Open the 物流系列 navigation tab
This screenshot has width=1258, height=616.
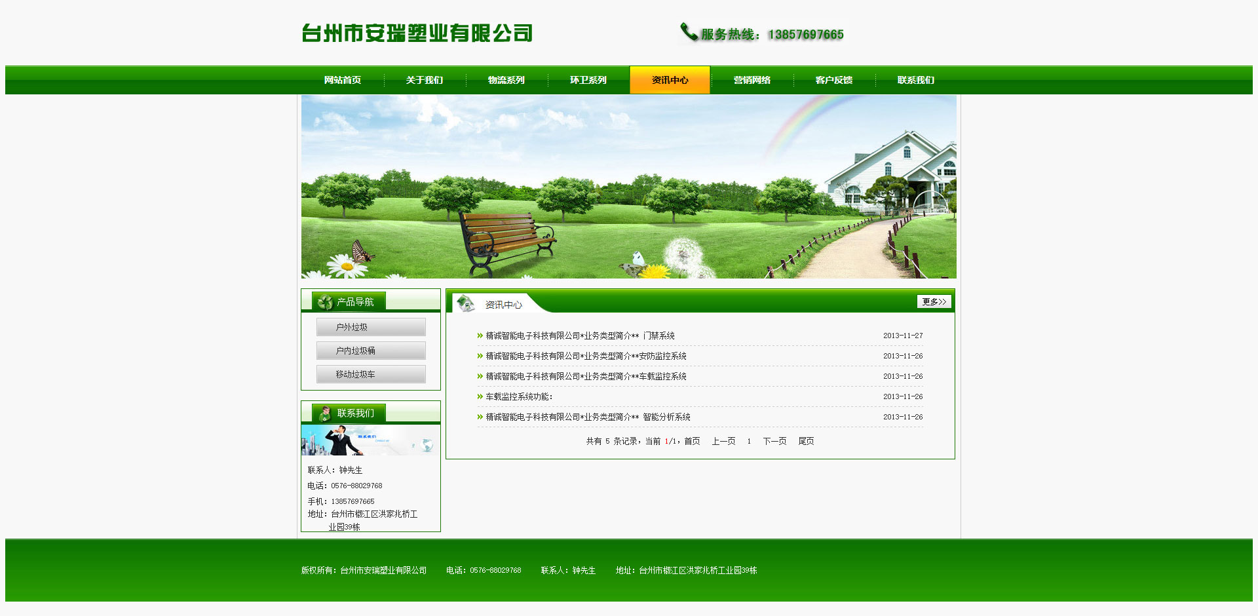(506, 80)
